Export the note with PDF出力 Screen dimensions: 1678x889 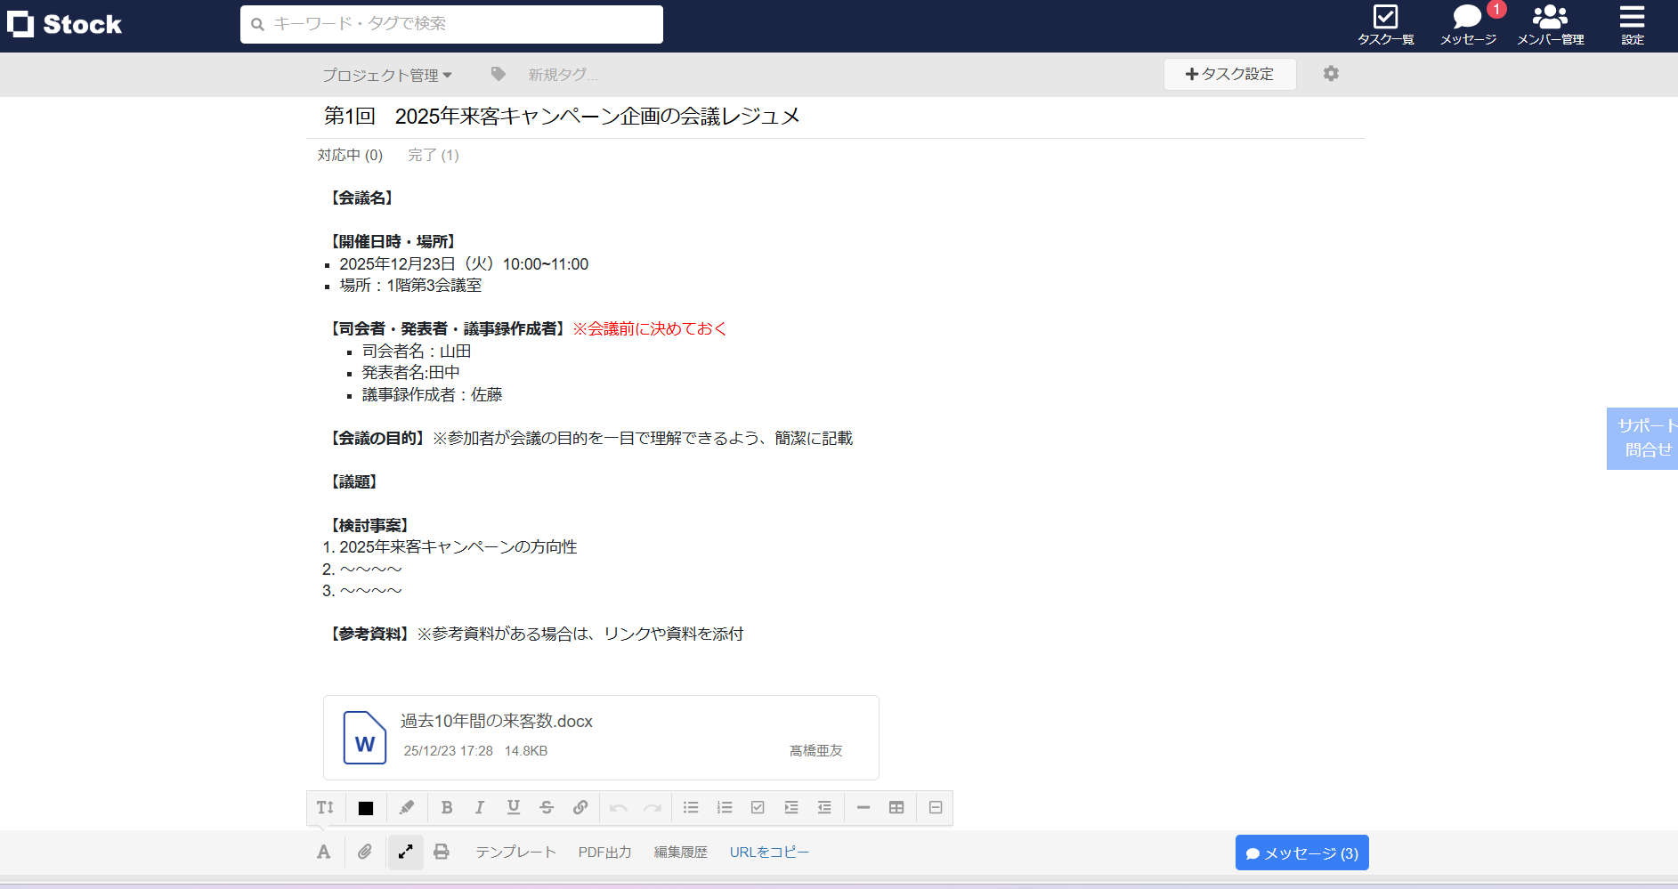604,852
